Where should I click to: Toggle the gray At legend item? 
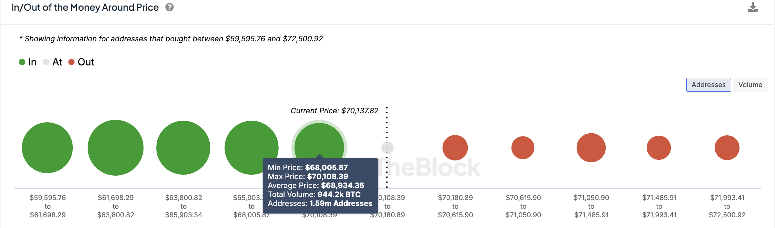click(x=52, y=62)
